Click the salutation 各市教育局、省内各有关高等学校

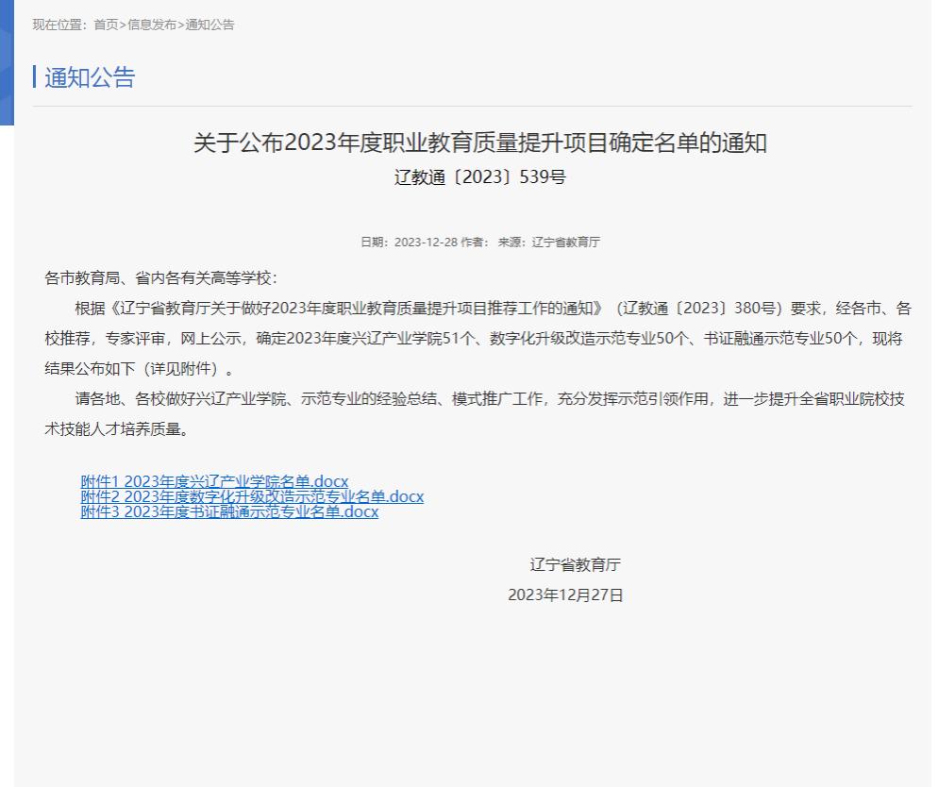click(x=160, y=278)
